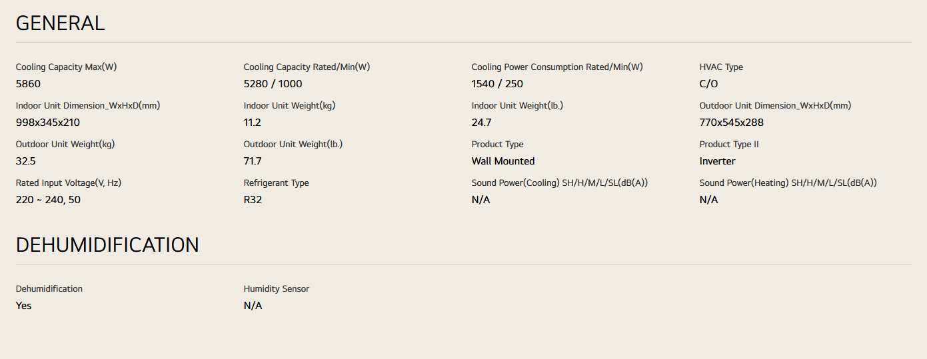Select the Wall Mounted product type value

click(x=502, y=161)
